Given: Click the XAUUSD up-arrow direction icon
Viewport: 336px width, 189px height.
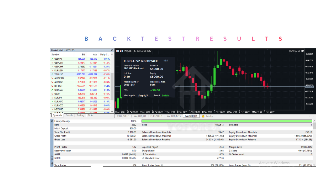Looking at the screenshot, I should (x=52, y=74).
